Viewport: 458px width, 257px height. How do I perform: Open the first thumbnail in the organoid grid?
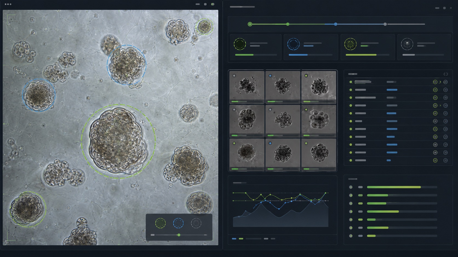[247, 87]
